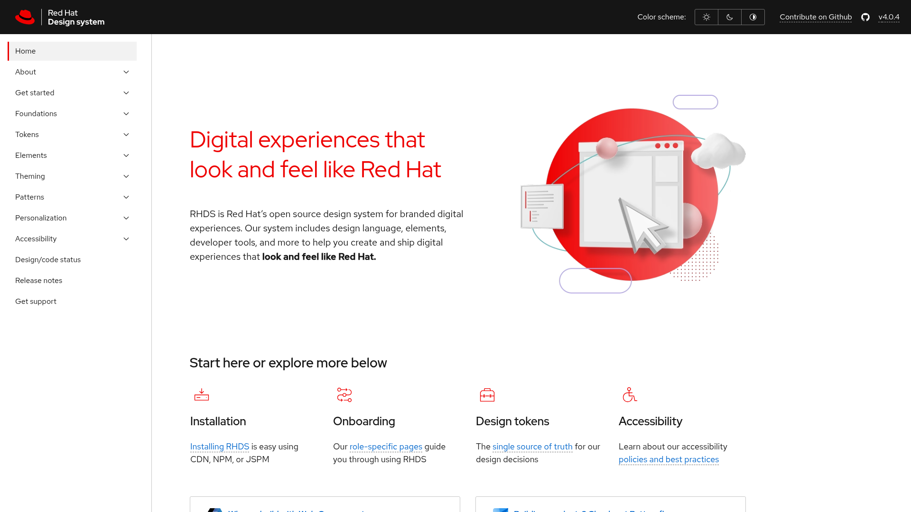Expand the Get started chevron

[126, 93]
